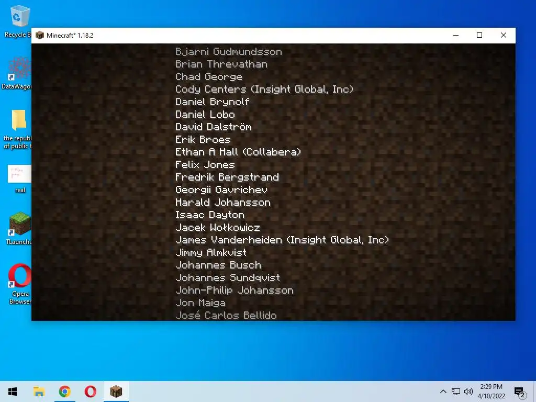Show hidden tray icons chevron
The width and height of the screenshot is (536, 402).
(x=443, y=392)
